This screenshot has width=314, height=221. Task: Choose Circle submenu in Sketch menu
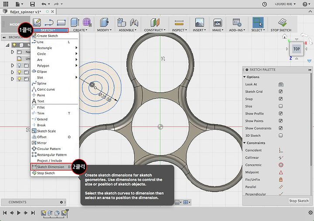click(x=55, y=54)
